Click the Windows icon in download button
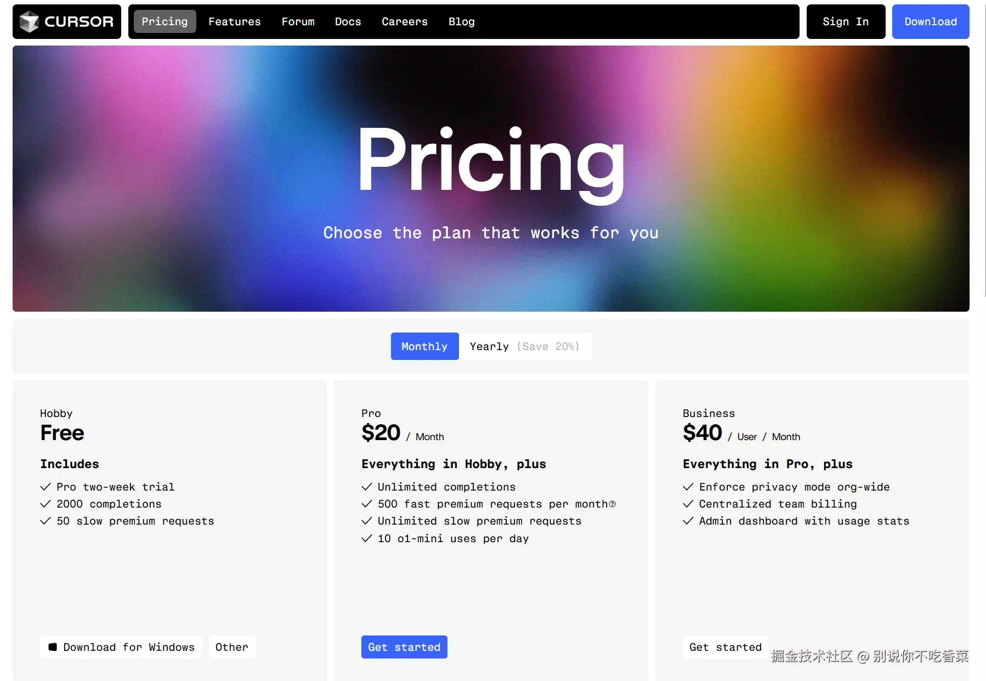 coord(53,647)
